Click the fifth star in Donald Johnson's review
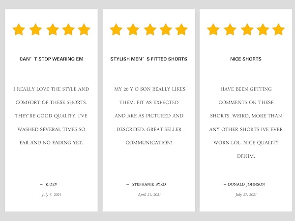Screen dimensions: 295x221 click(x=278, y=29)
